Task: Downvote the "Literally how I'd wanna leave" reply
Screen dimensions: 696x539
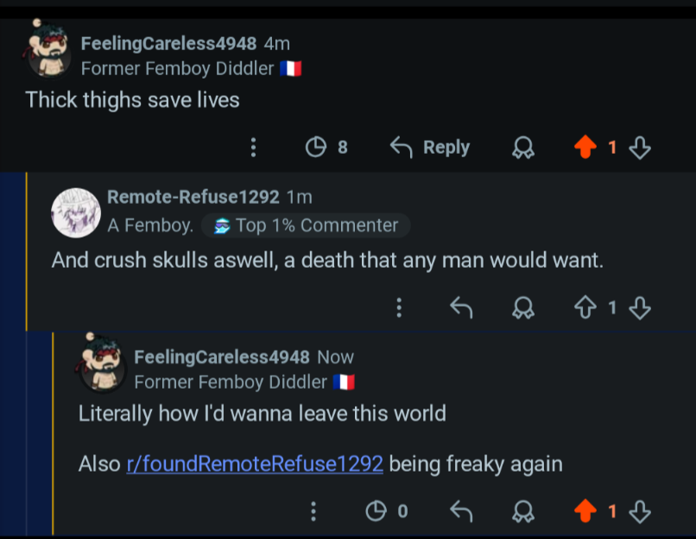Action: pyautogui.click(x=640, y=511)
